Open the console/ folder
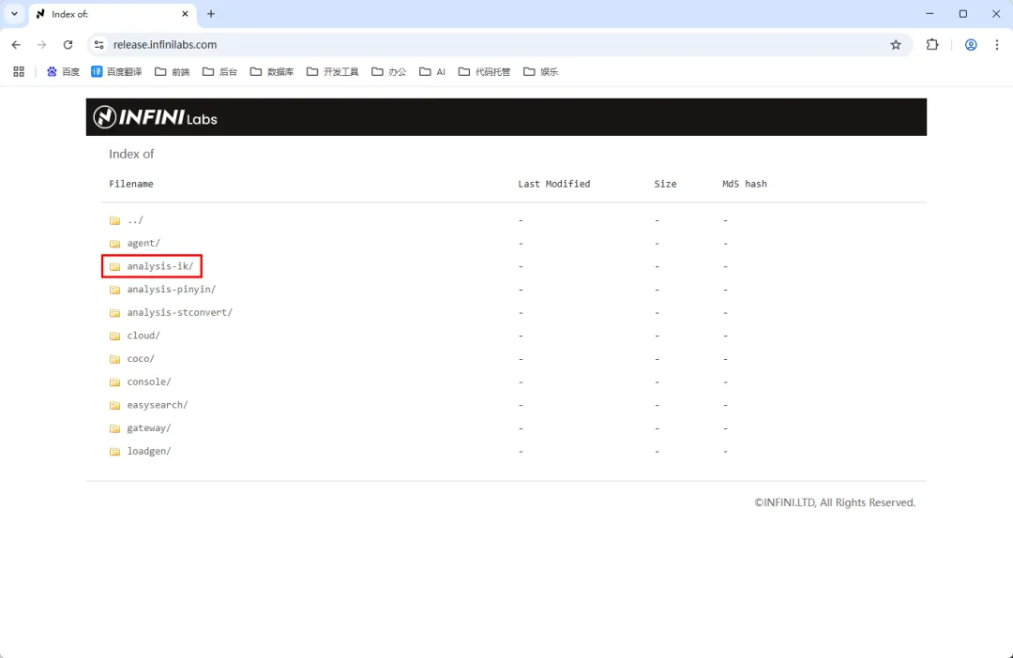Image resolution: width=1013 pixels, height=658 pixels. point(149,381)
